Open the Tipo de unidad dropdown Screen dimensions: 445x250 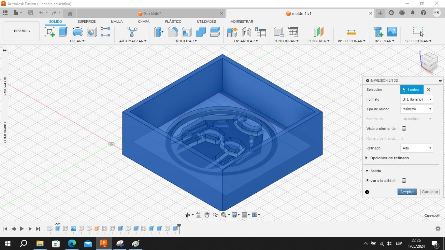pos(416,109)
